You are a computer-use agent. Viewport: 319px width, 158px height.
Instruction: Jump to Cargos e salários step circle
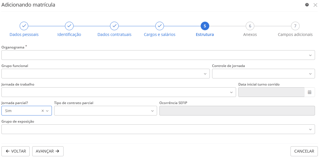tap(160, 26)
